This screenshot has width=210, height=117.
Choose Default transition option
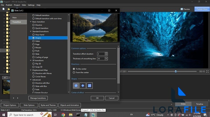pos(41,15)
